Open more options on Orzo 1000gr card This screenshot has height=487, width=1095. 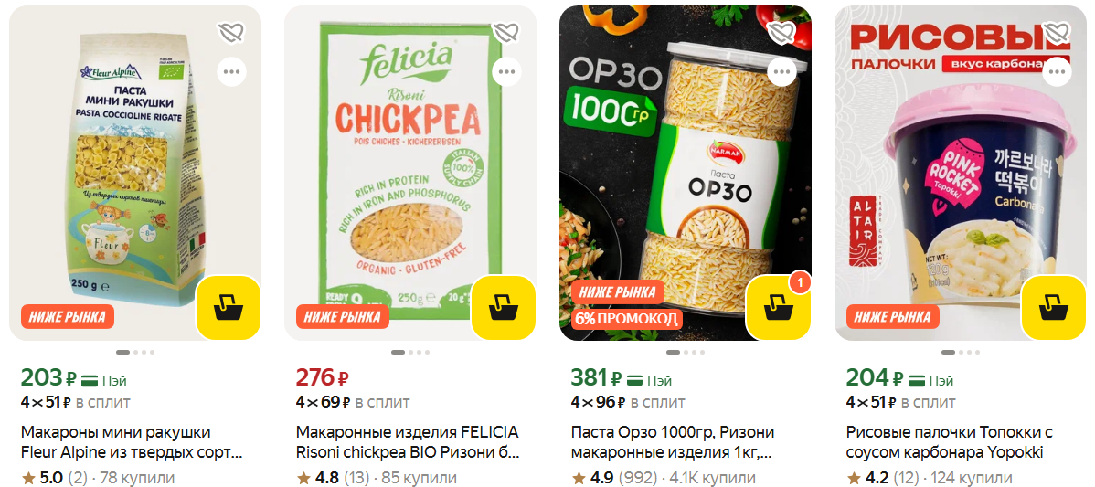tap(781, 71)
